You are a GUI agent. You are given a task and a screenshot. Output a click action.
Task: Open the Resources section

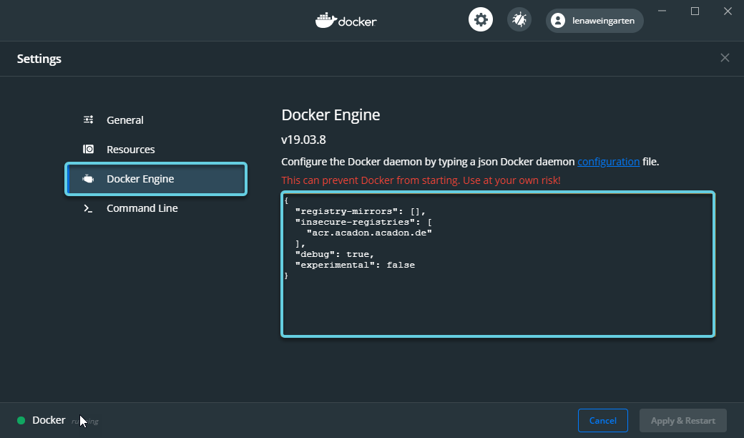click(131, 149)
